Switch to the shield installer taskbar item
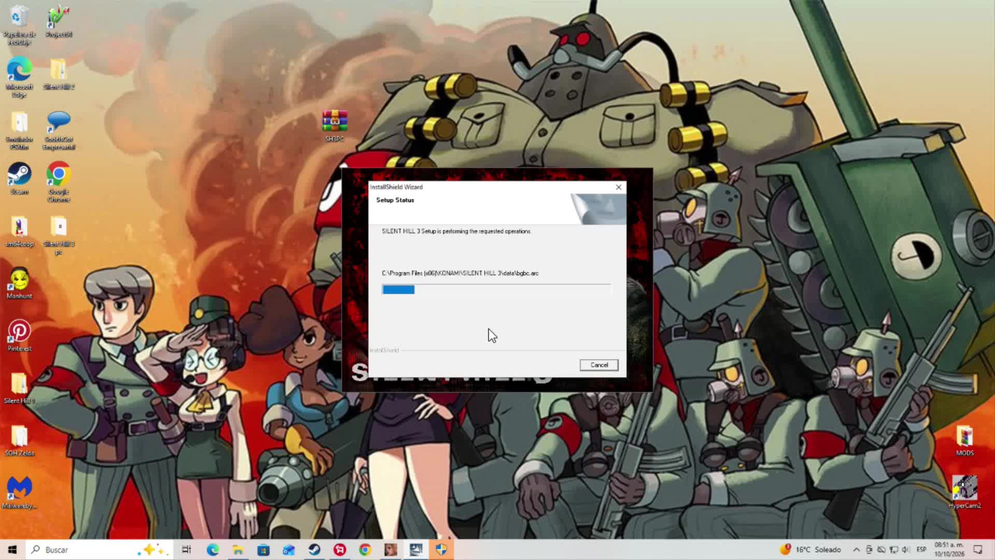The height and width of the screenshot is (560, 995). coord(442,550)
